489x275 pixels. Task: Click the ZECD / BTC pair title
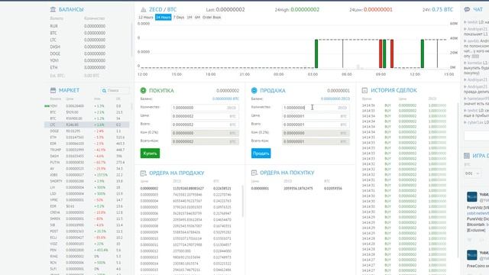pos(163,10)
